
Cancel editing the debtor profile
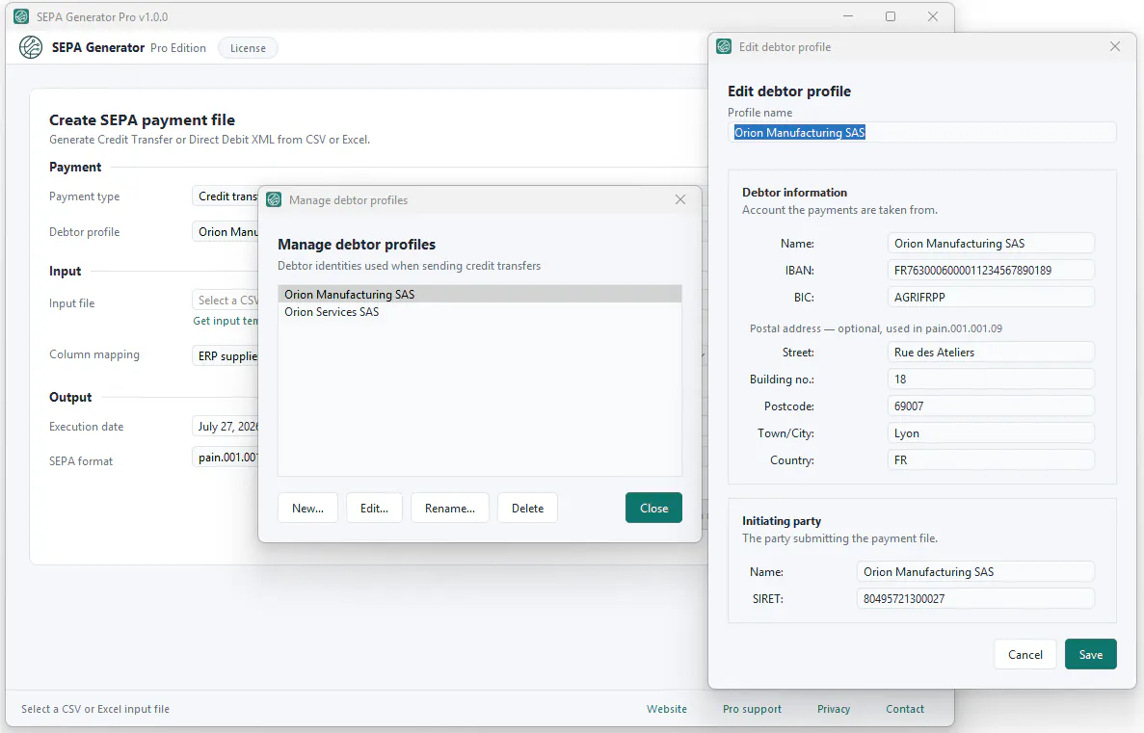(1025, 654)
